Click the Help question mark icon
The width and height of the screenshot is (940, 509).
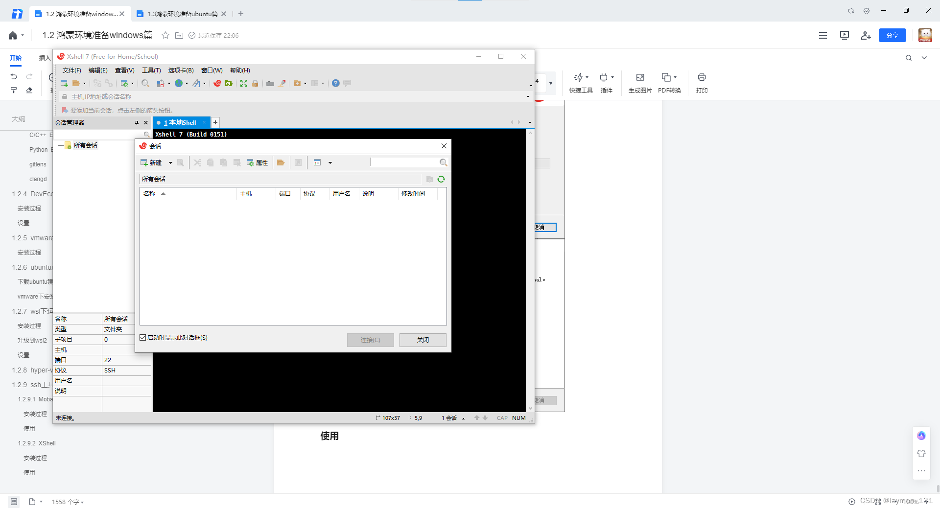click(x=335, y=83)
